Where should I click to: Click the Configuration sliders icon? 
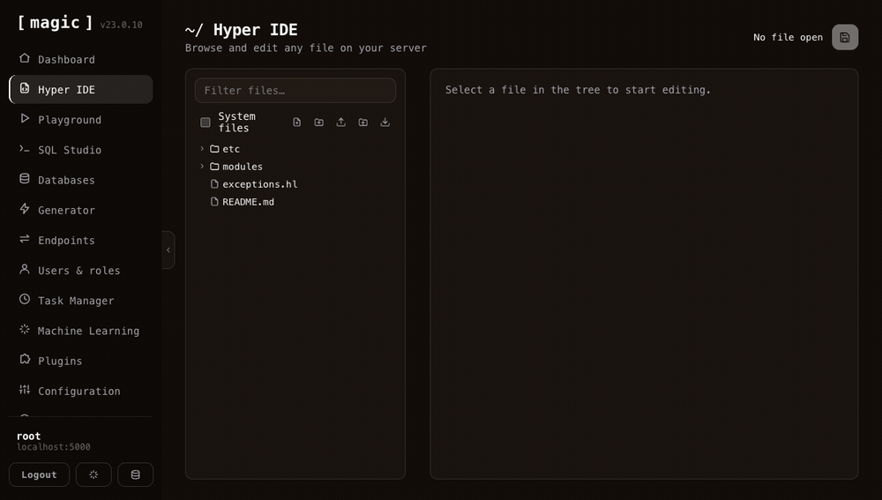24,390
